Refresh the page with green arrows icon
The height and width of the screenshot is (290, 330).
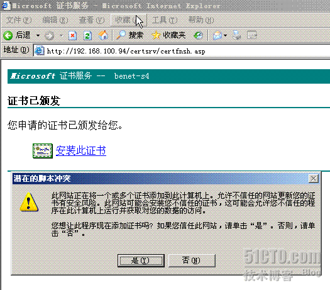coord(87,35)
